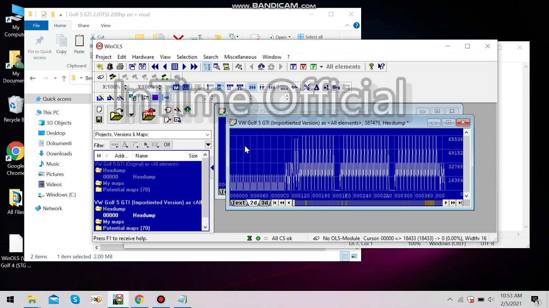Click the blue F filter icon
549x308 pixels.
tap(293, 67)
